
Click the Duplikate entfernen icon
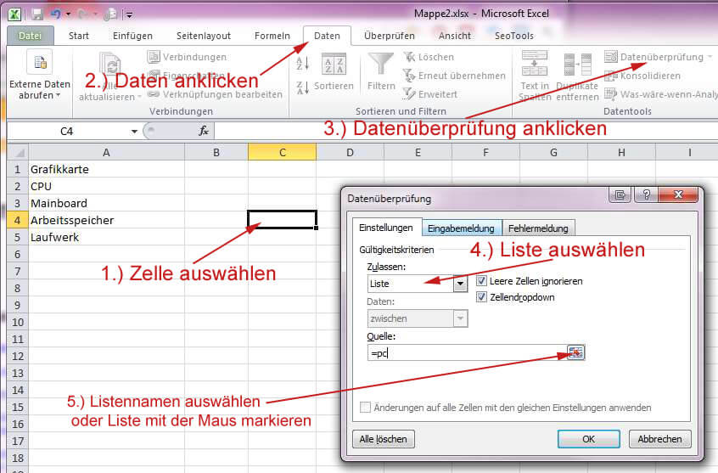(x=577, y=64)
